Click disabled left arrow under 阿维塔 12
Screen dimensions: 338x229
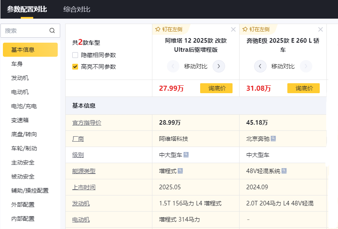coord(173,66)
